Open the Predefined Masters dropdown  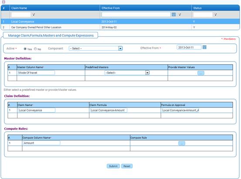127,72
